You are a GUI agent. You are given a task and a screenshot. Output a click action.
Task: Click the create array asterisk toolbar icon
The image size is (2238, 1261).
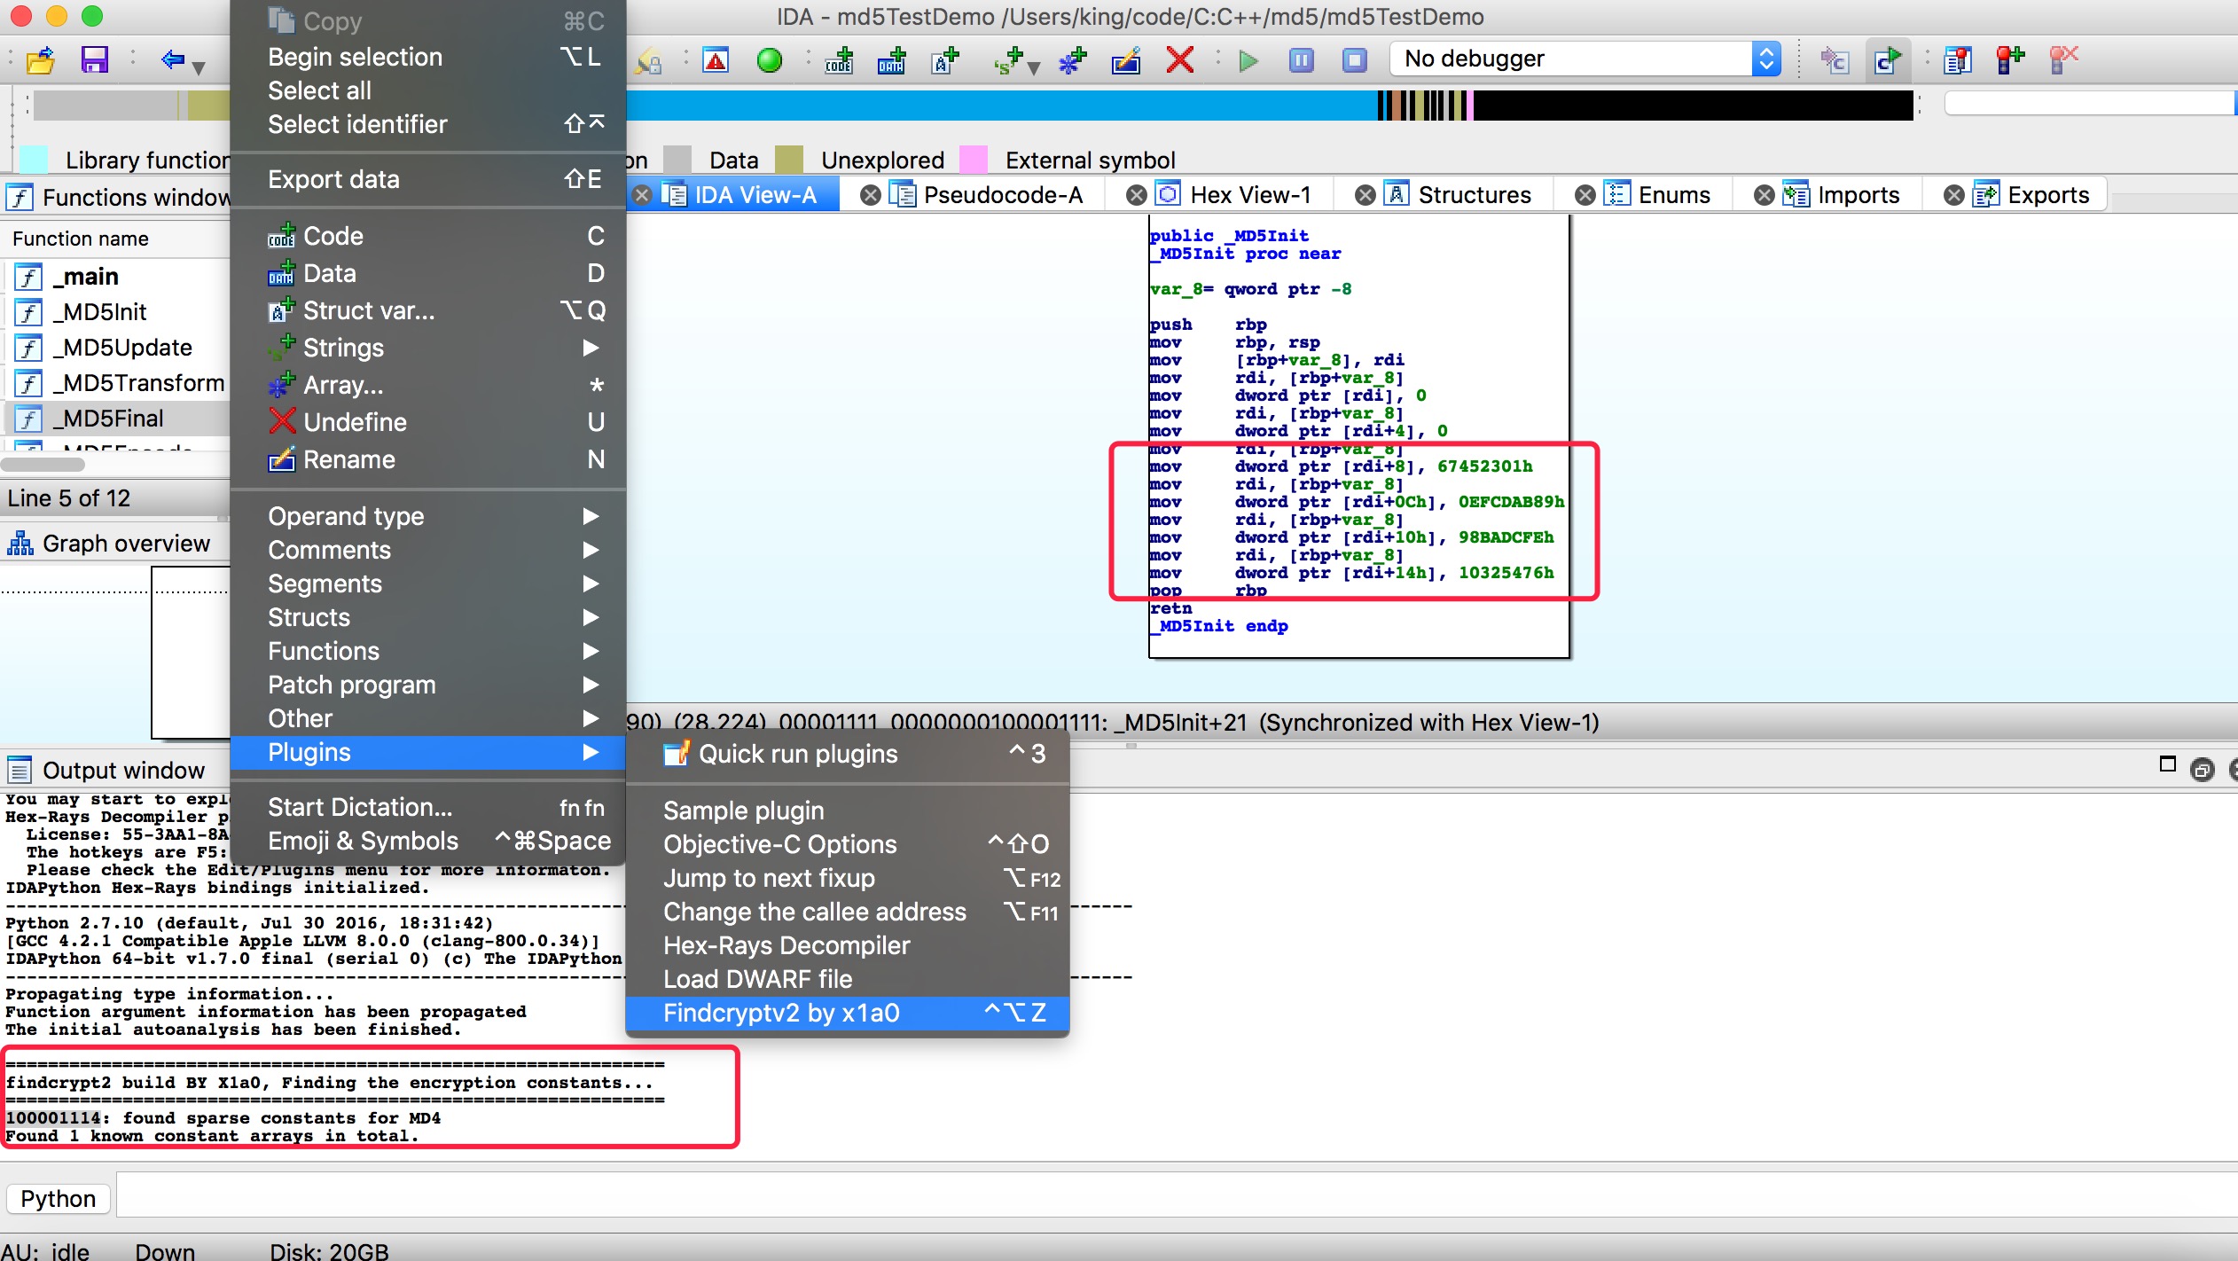tap(1073, 60)
